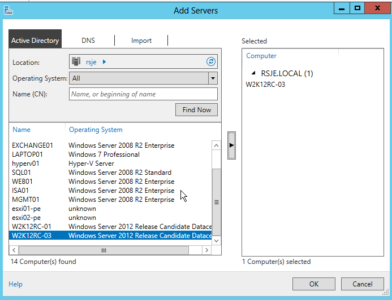This screenshot has width=392, height=300.
Task: Click the Name (CN) input field
Action: (143, 94)
